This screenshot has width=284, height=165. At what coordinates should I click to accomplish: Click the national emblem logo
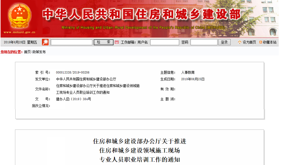19,16
